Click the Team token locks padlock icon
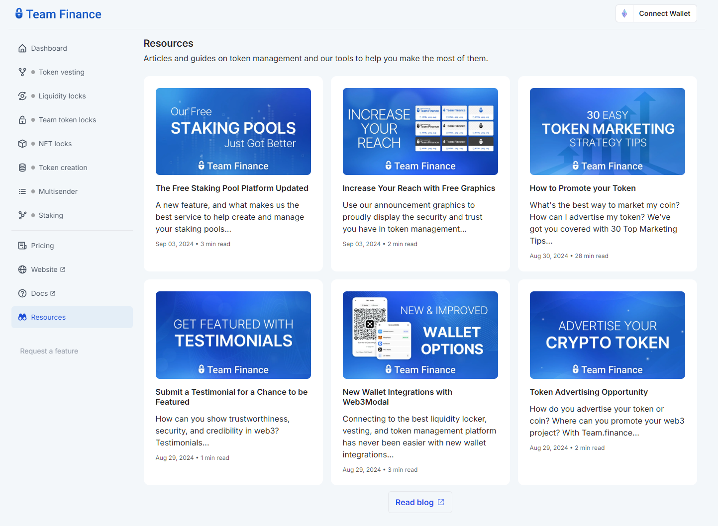 [22, 120]
